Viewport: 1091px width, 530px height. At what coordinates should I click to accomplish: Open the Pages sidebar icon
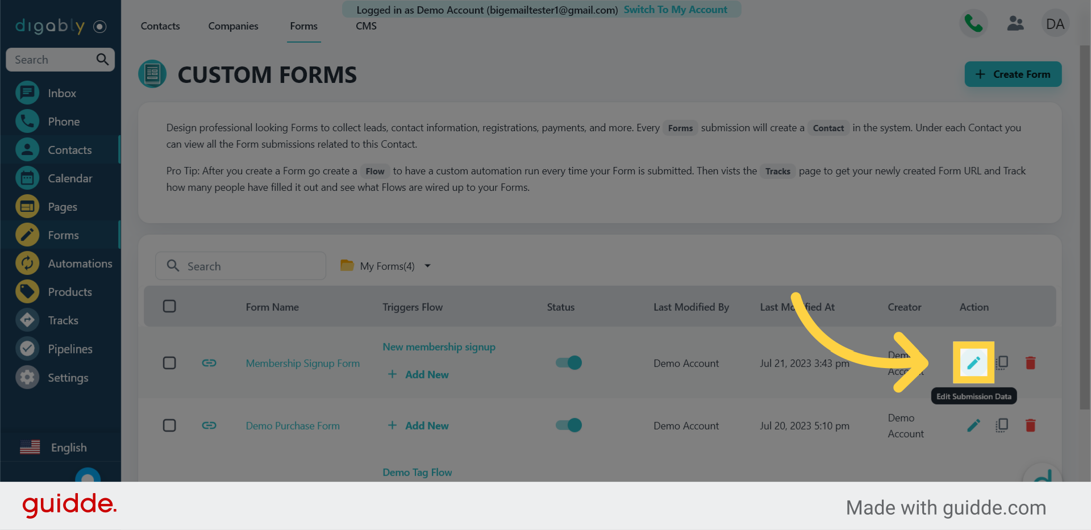click(x=27, y=207)
